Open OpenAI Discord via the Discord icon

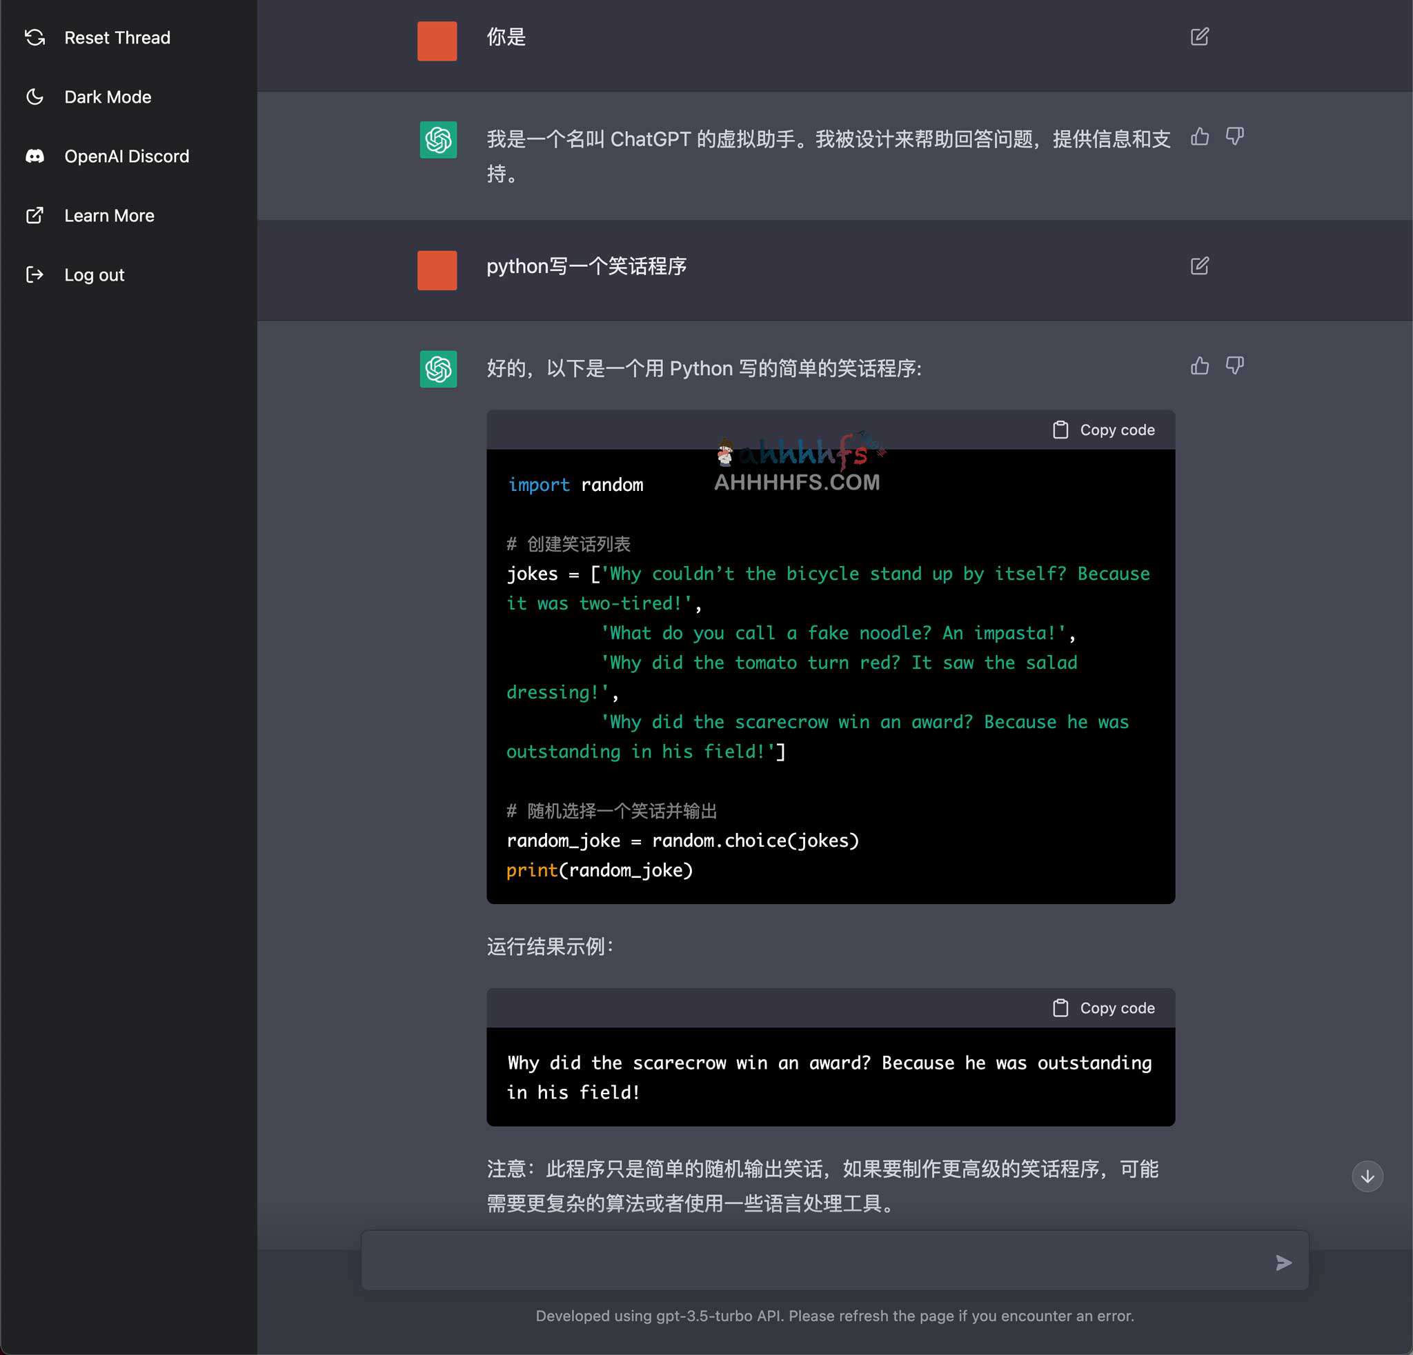coord(35,156)
